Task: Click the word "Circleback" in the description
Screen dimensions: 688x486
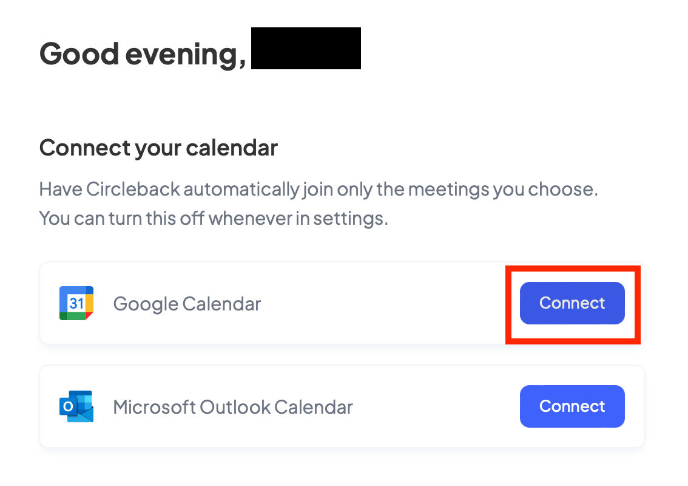Action: [133, 190]
